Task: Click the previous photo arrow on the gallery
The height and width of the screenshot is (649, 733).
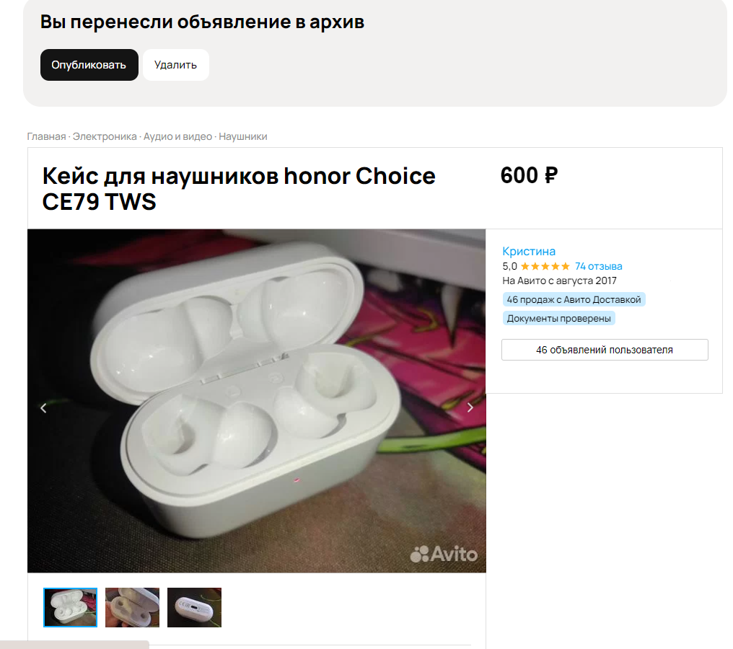Action: tap(43, 408)
